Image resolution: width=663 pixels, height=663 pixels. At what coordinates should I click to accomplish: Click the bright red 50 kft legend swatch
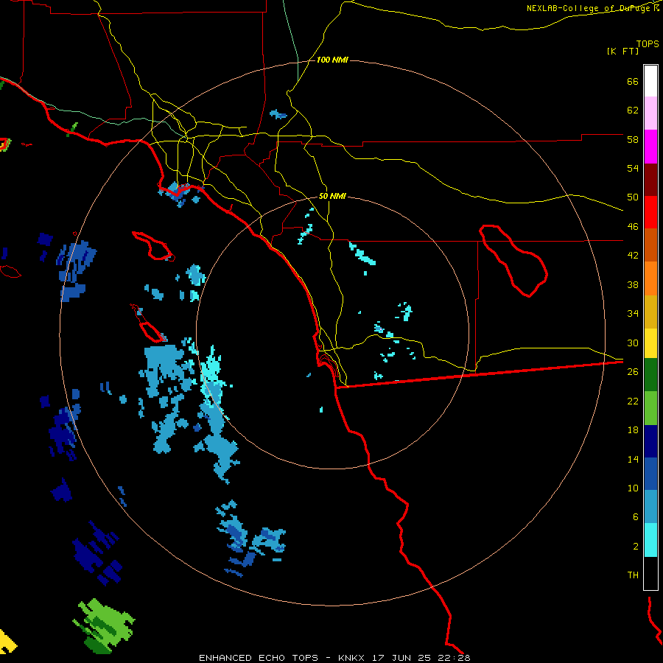click(650, 212)
